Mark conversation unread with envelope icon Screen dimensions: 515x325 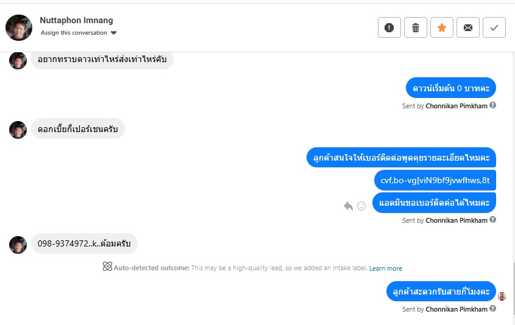click(468, 28)
